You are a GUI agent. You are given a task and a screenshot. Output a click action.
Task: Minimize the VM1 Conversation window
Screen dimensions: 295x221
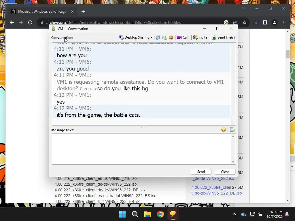click(x=205, y=28)
